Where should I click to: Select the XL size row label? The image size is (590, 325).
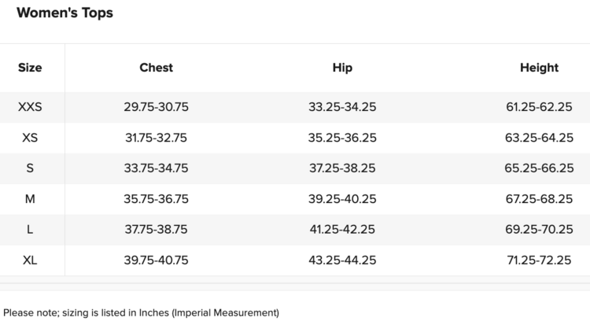(30, 260)
